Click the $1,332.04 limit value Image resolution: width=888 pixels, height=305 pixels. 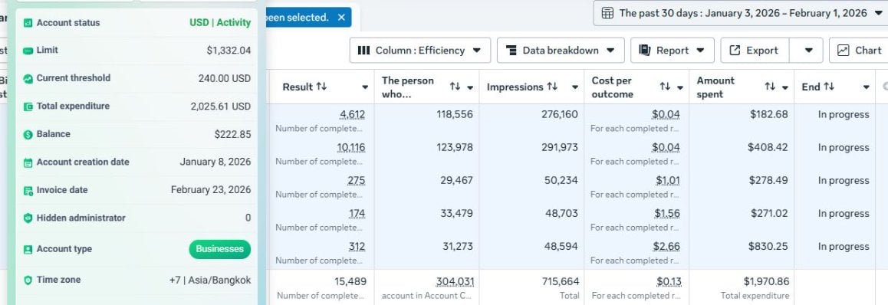[229, 51]
